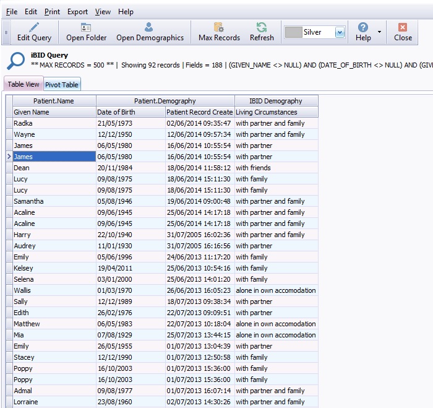The height and width of the screenshot is (408, 433).
Task: Open the Help button dropdown arrow
Action: point(379,32)
